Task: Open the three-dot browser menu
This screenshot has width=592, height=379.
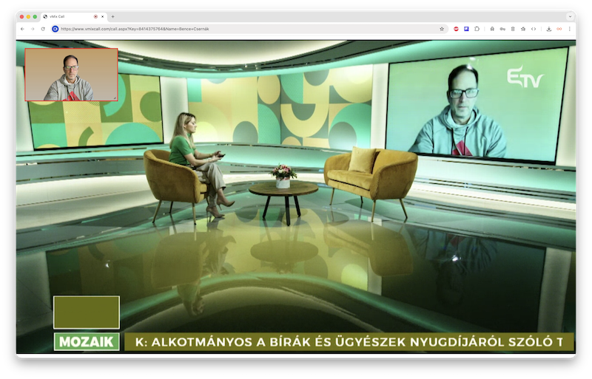Action: (570, 29)
